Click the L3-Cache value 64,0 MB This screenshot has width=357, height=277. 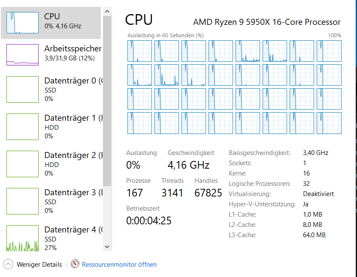pos(314,235)
